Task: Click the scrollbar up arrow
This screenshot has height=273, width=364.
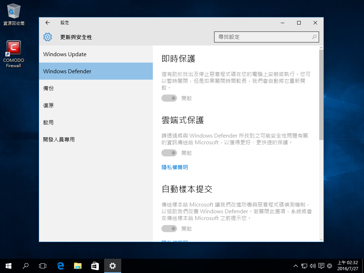Action: 321,48
